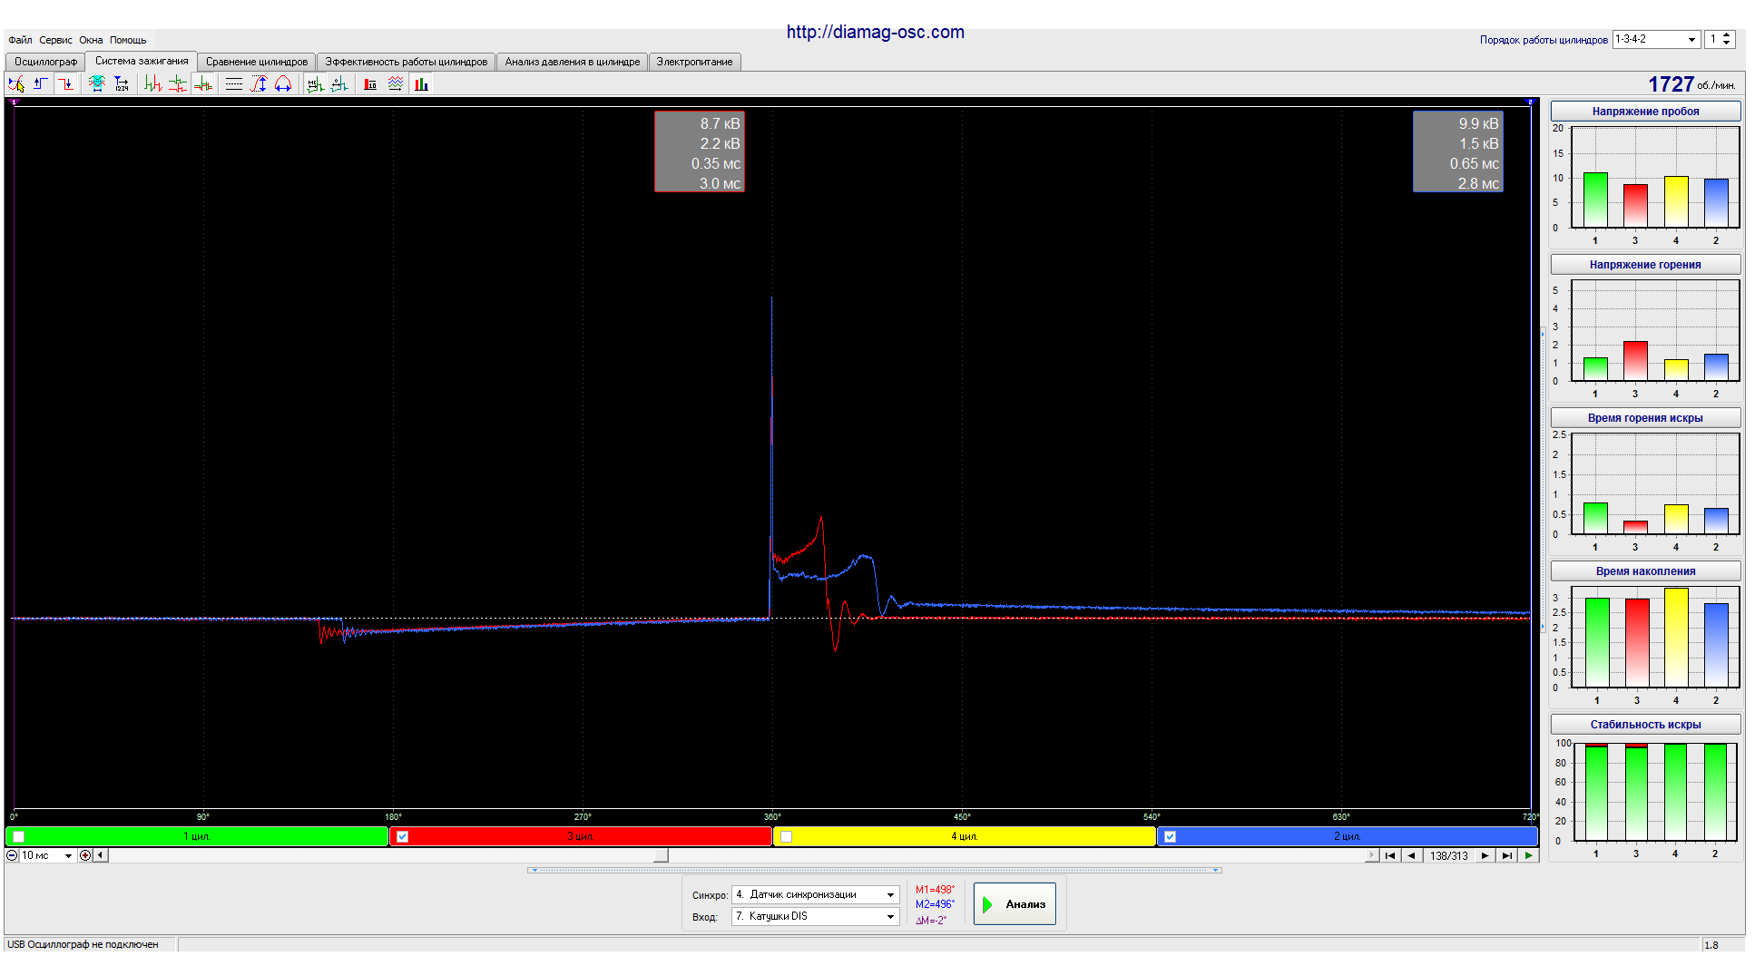Click the horizontal width measurement icon

coord(284,84)
